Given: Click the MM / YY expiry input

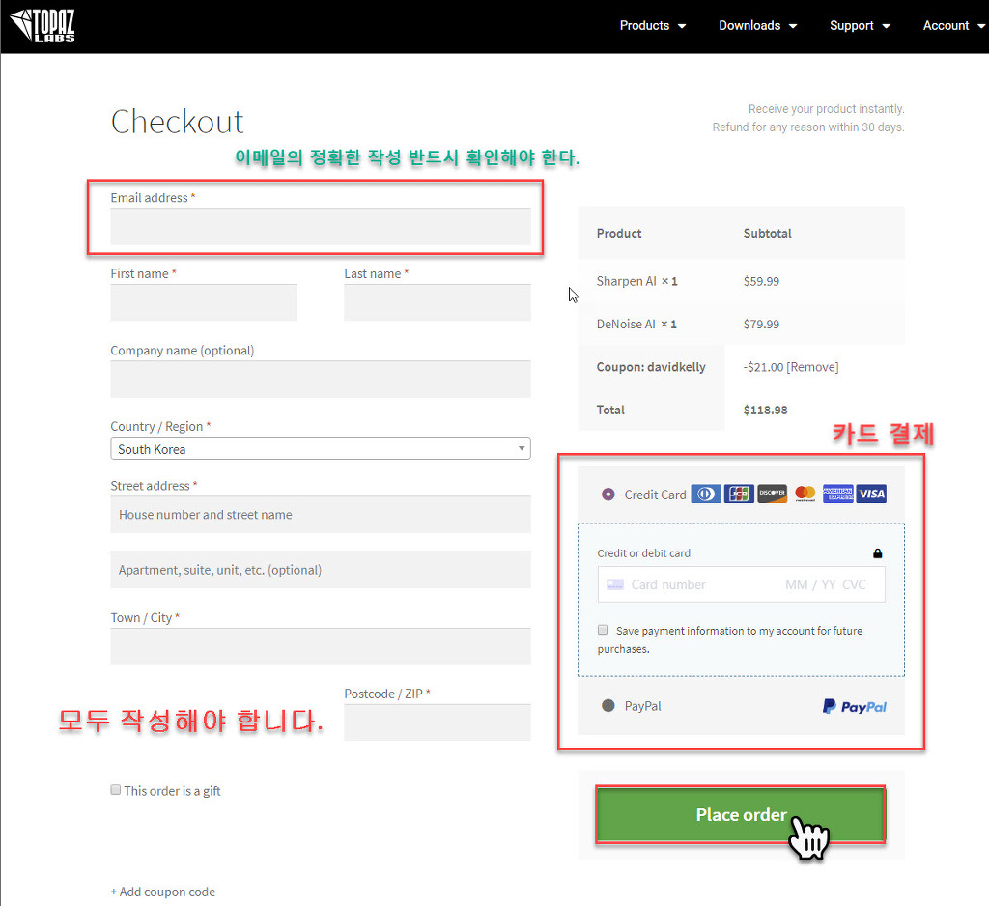Looking at the screenshot, I should tap(810, 585).
